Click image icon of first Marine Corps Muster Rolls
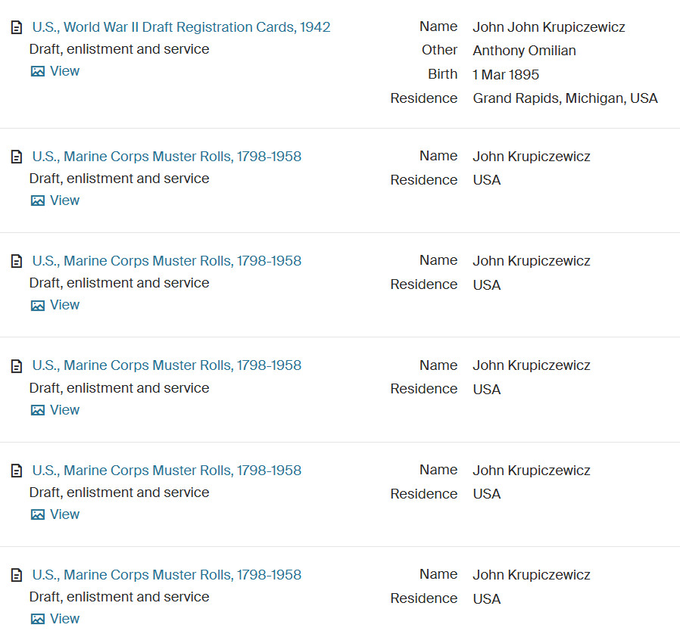 pyautogui.click(x=38, y=201)
